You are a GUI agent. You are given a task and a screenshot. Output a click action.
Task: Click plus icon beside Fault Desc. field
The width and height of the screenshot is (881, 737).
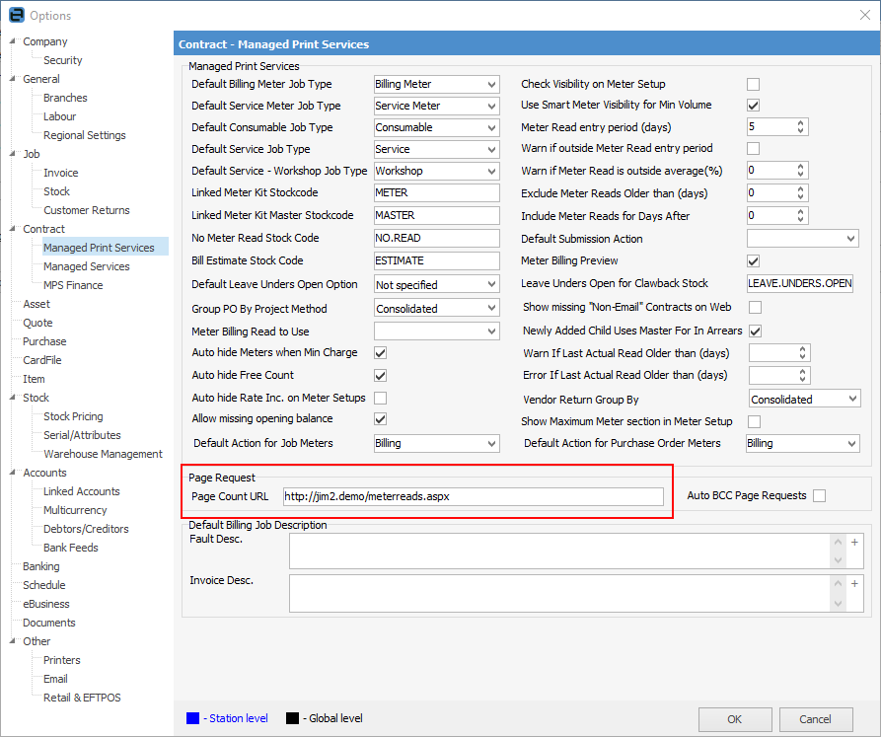854,542
